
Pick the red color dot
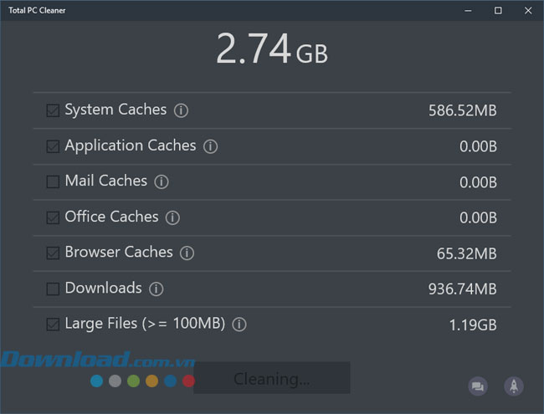click(x=188, y=381)
